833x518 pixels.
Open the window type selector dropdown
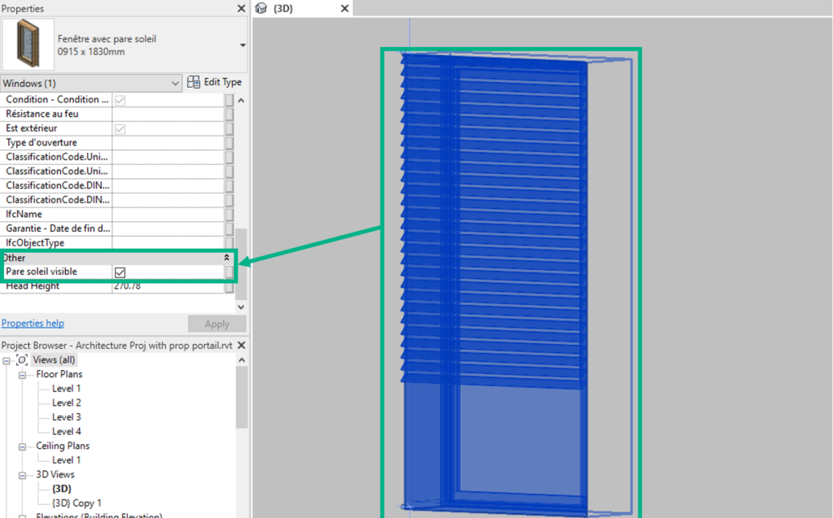tap(242, 46)
